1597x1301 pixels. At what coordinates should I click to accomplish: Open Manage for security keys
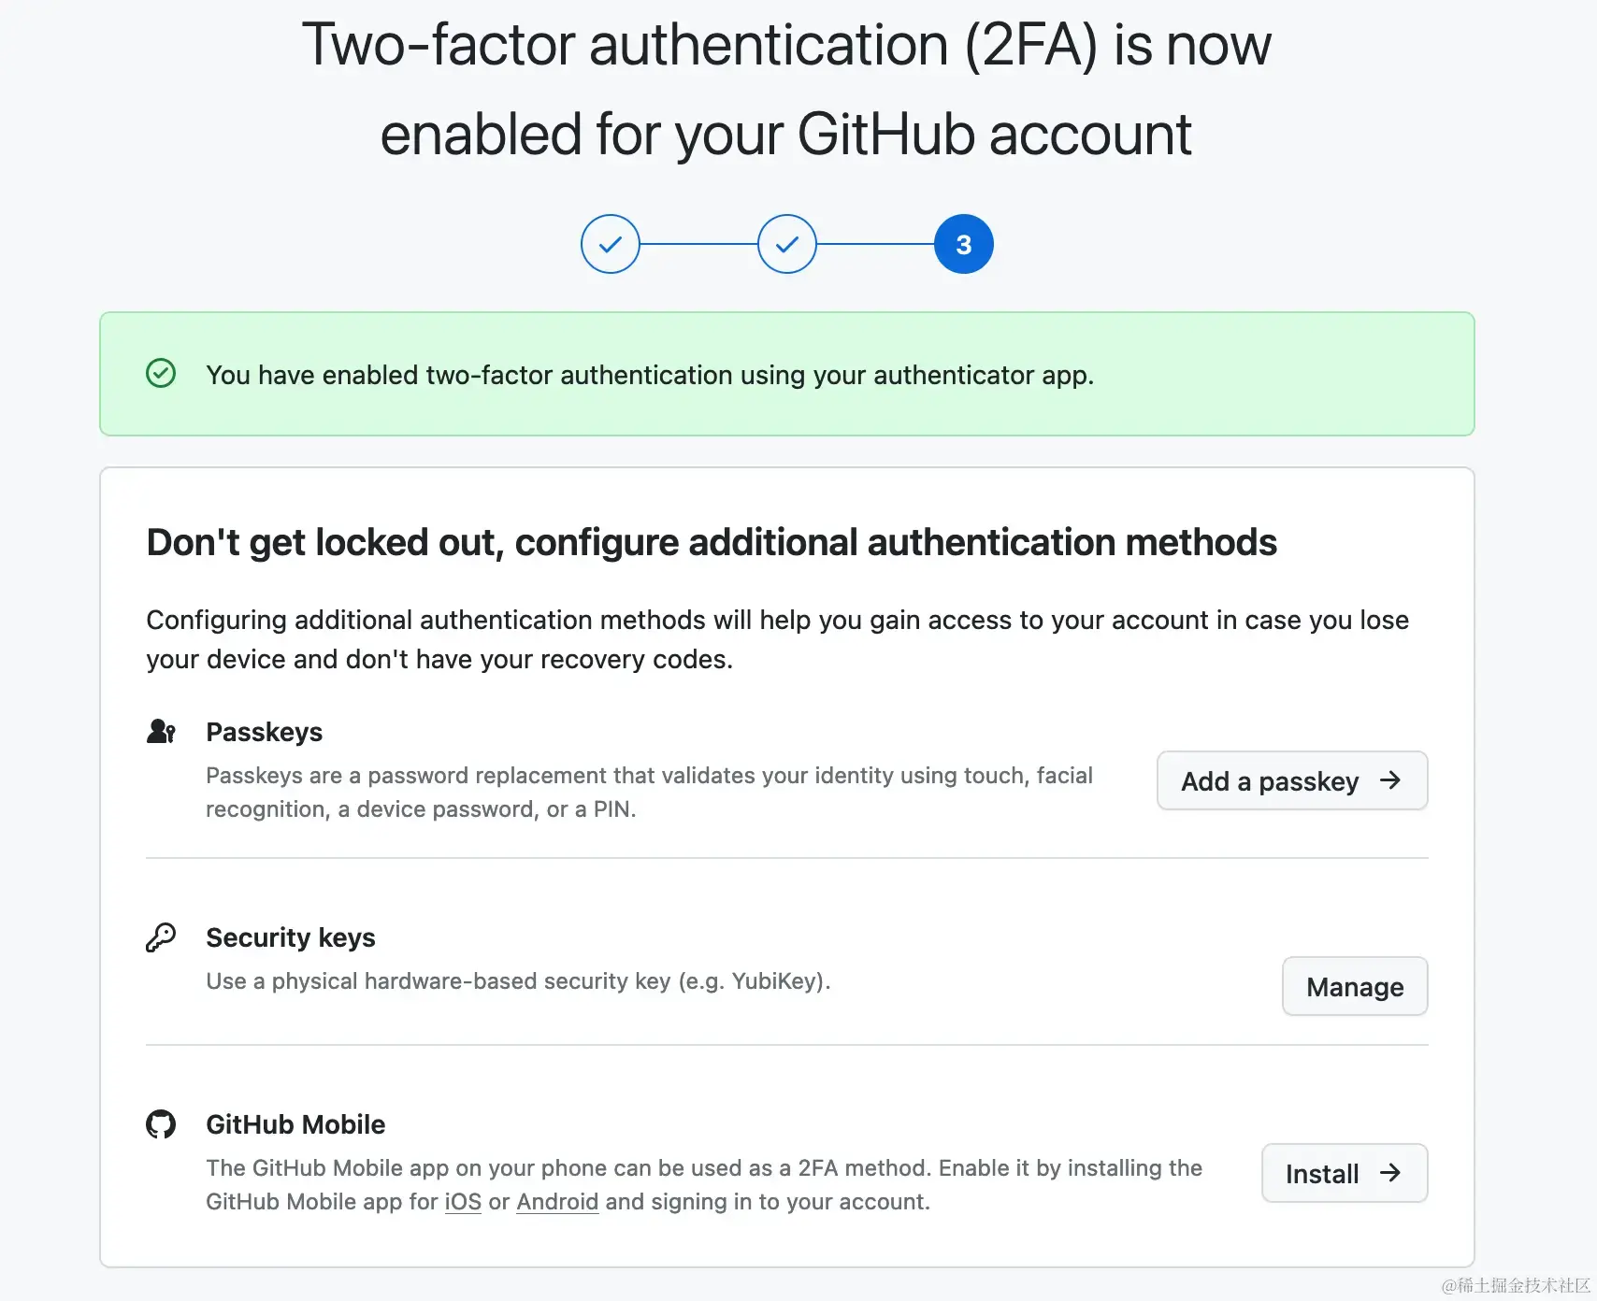click(1354, 986)
